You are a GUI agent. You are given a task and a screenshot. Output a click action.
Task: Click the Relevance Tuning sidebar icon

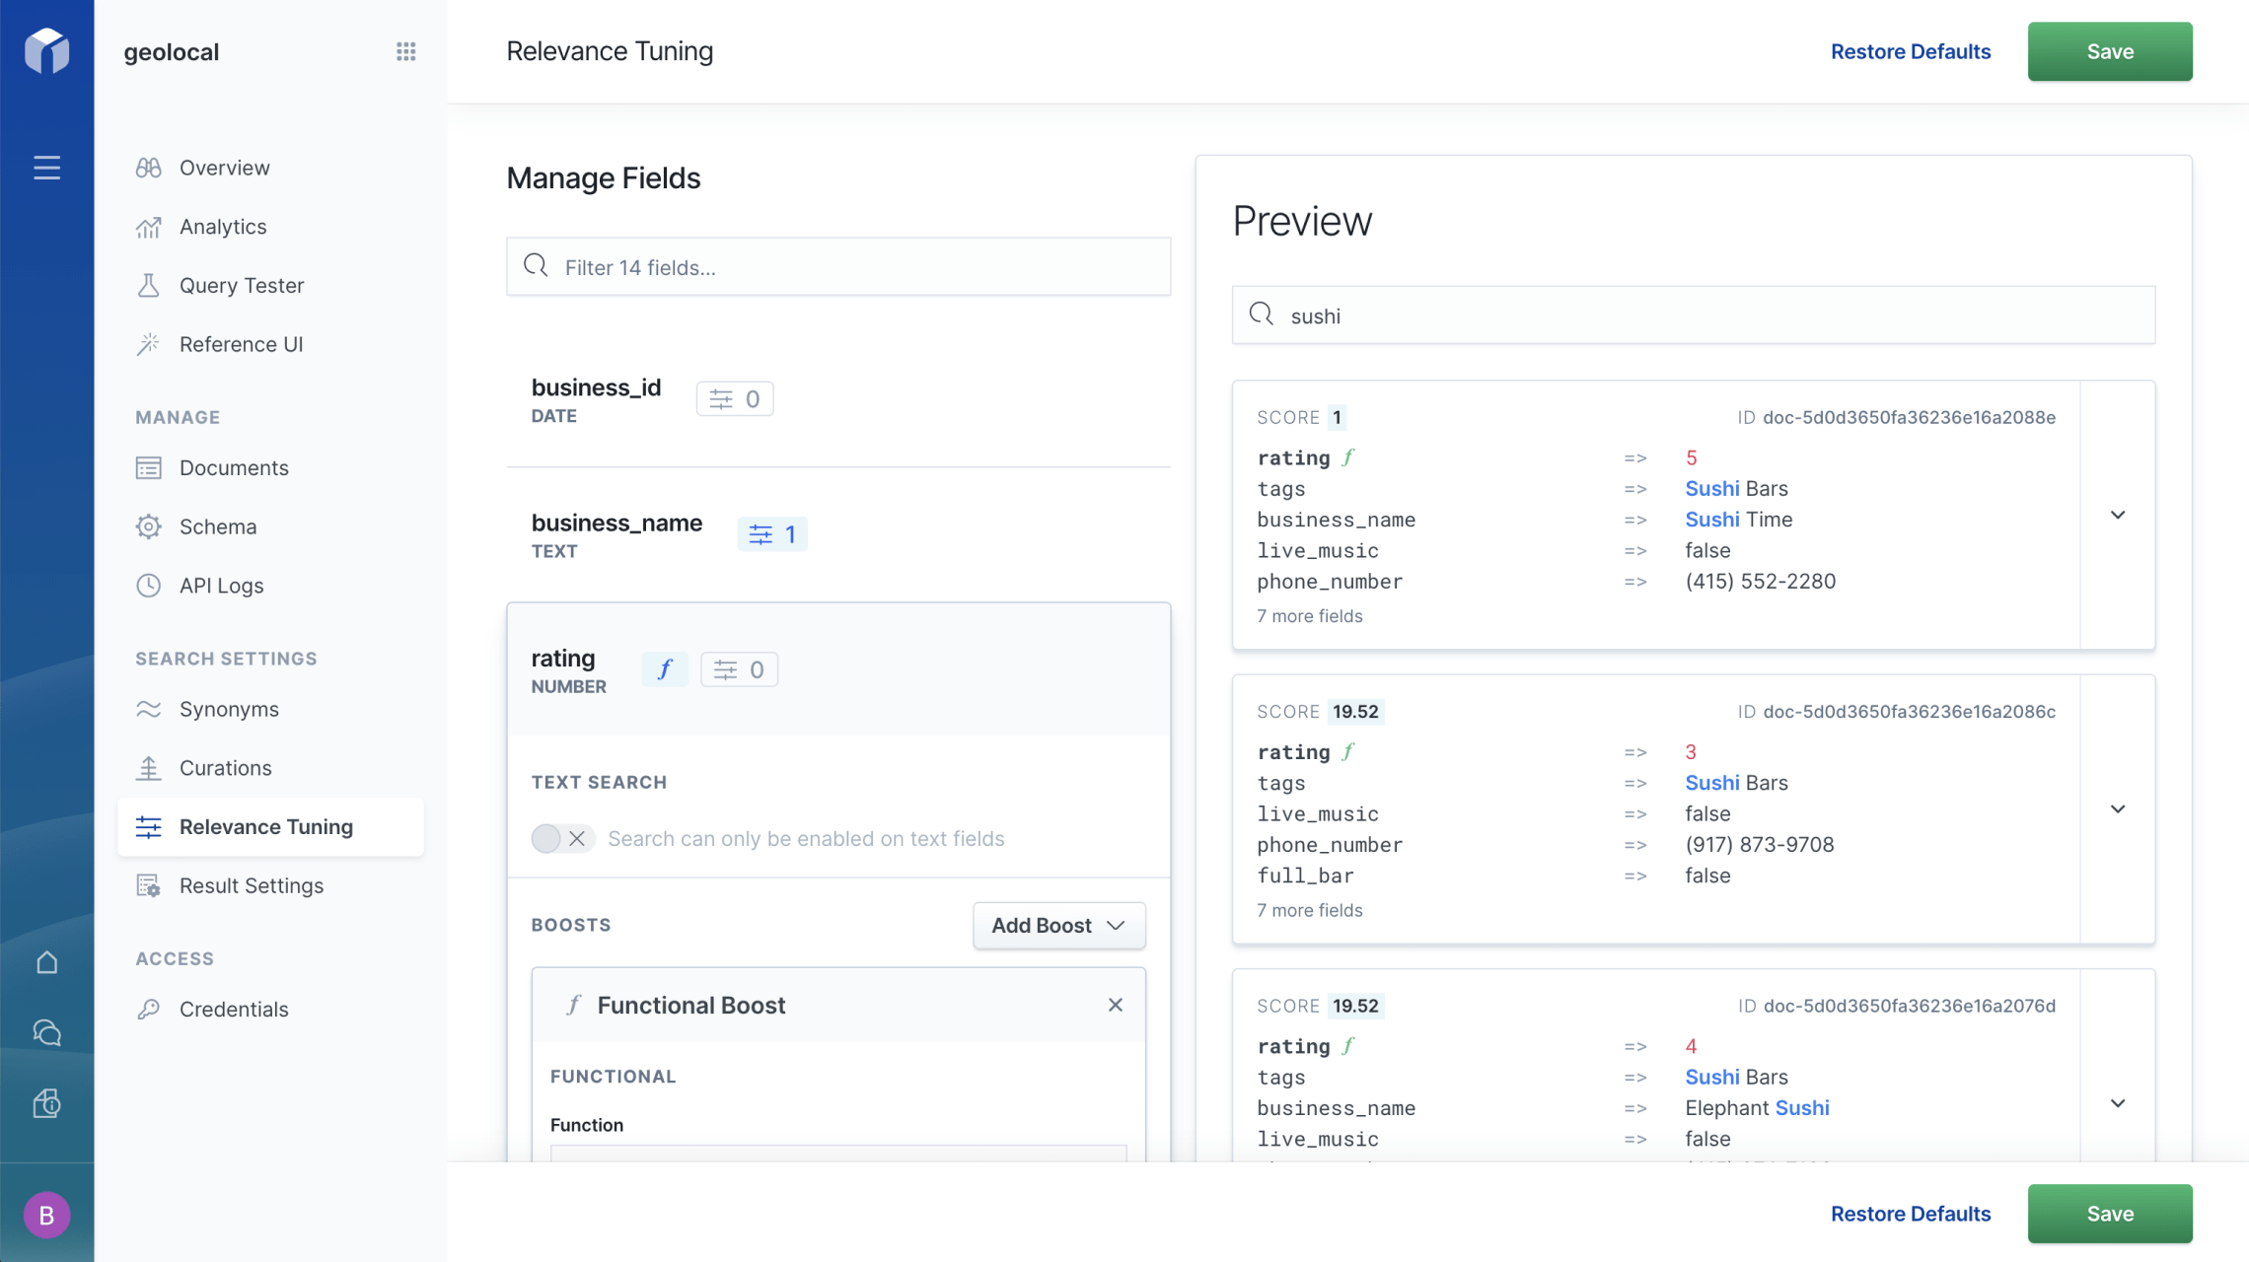pos(148,825)
